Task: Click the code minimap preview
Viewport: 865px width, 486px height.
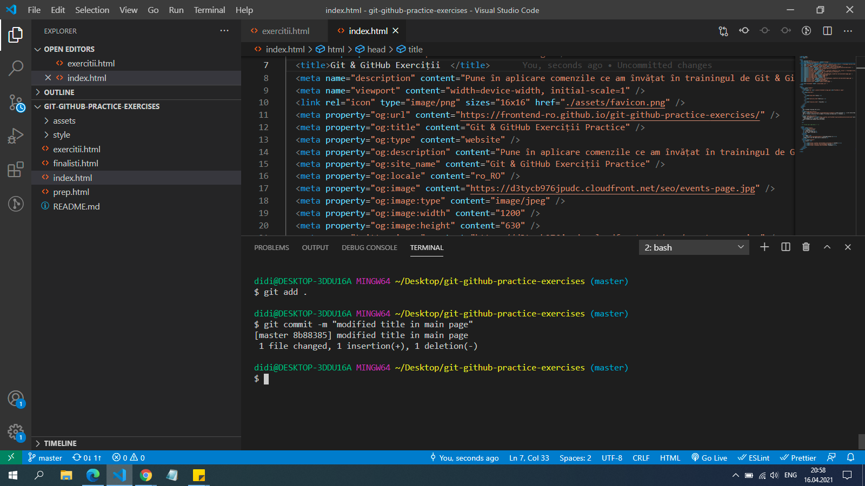Action: [826, 108]
